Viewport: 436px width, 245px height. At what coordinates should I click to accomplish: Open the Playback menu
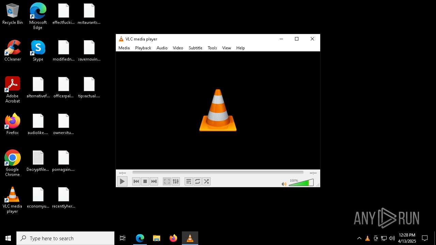tap(143, 48)
